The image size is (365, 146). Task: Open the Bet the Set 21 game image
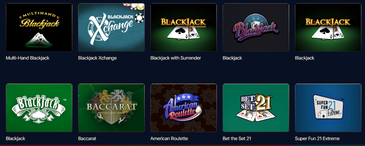point(256,108)
